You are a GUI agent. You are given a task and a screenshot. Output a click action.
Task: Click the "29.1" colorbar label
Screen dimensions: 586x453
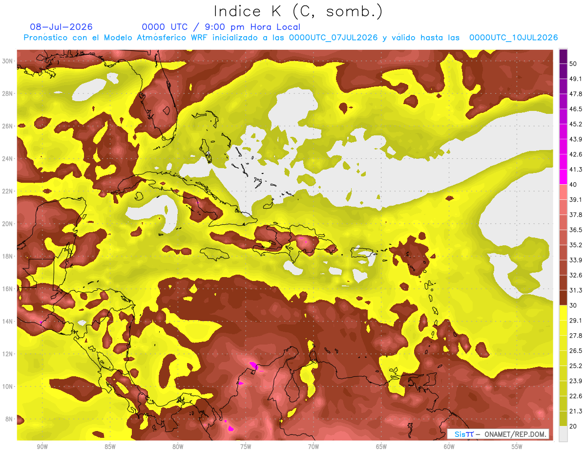tap(576, 321)
